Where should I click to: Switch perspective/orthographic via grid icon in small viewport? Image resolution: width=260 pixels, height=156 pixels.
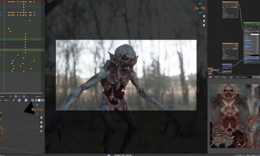click(41, 131)
